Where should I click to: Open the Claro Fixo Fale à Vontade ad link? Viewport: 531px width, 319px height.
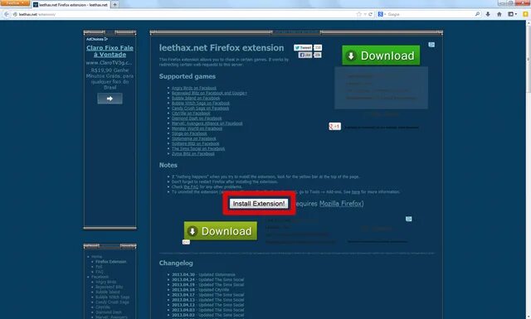pos(110,51)
